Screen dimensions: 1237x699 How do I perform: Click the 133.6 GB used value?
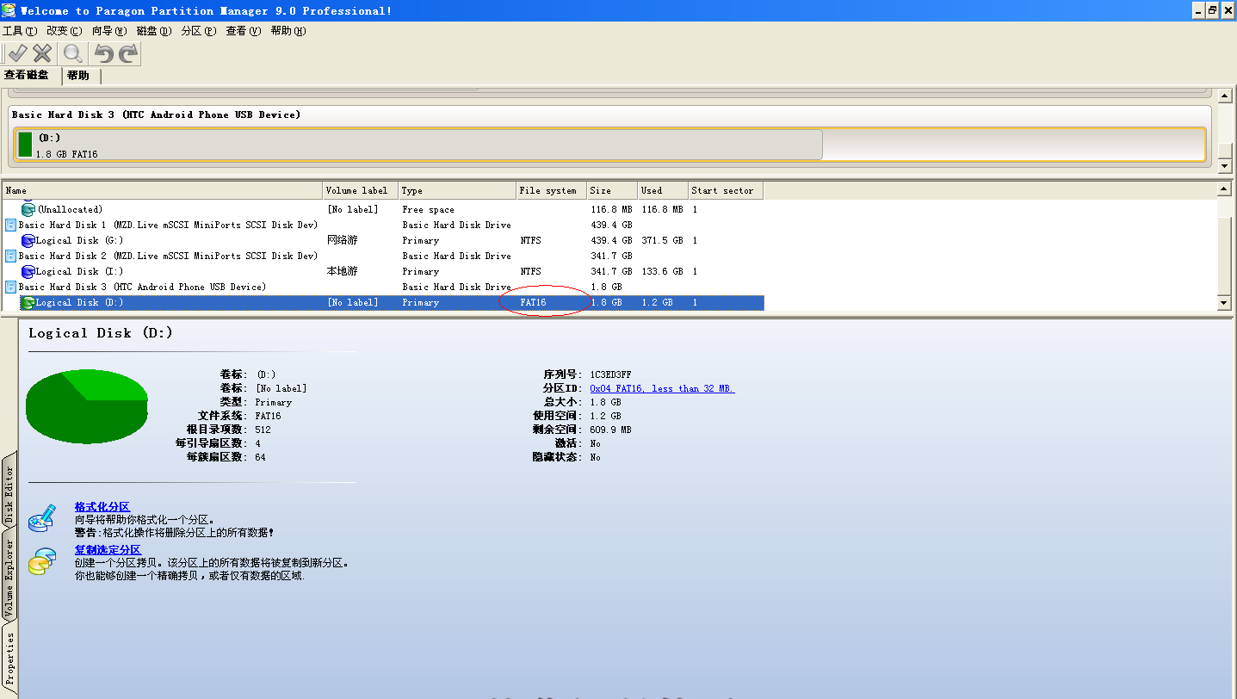pos(662,271)
